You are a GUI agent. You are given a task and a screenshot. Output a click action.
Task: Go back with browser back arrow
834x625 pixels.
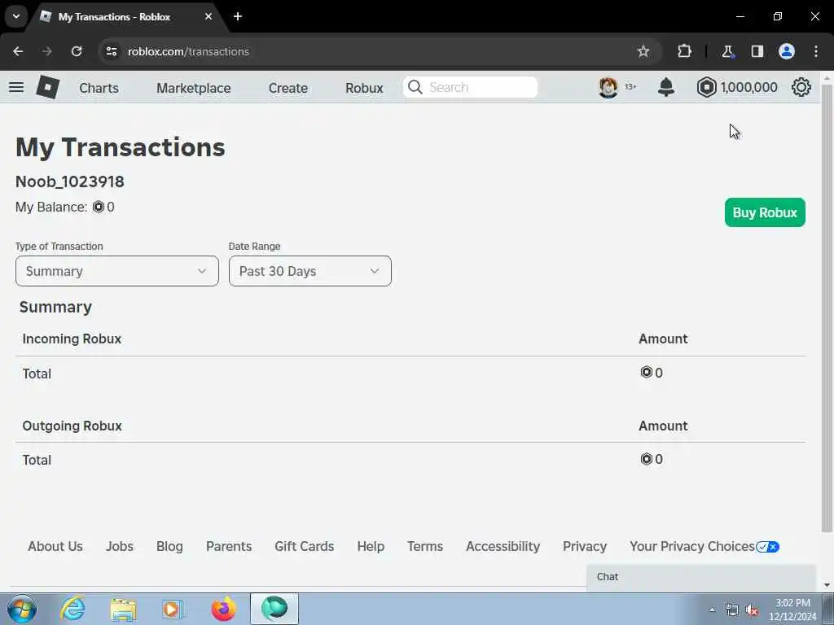(x=18, y=51)
